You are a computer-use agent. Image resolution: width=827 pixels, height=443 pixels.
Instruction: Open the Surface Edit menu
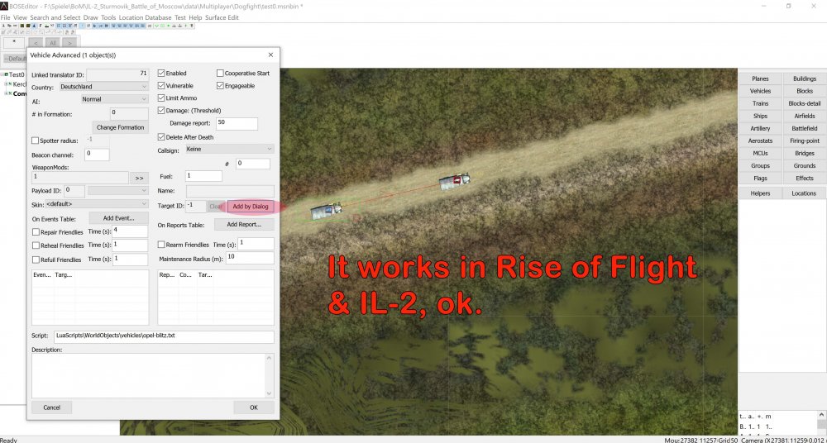tap(222, 17)
